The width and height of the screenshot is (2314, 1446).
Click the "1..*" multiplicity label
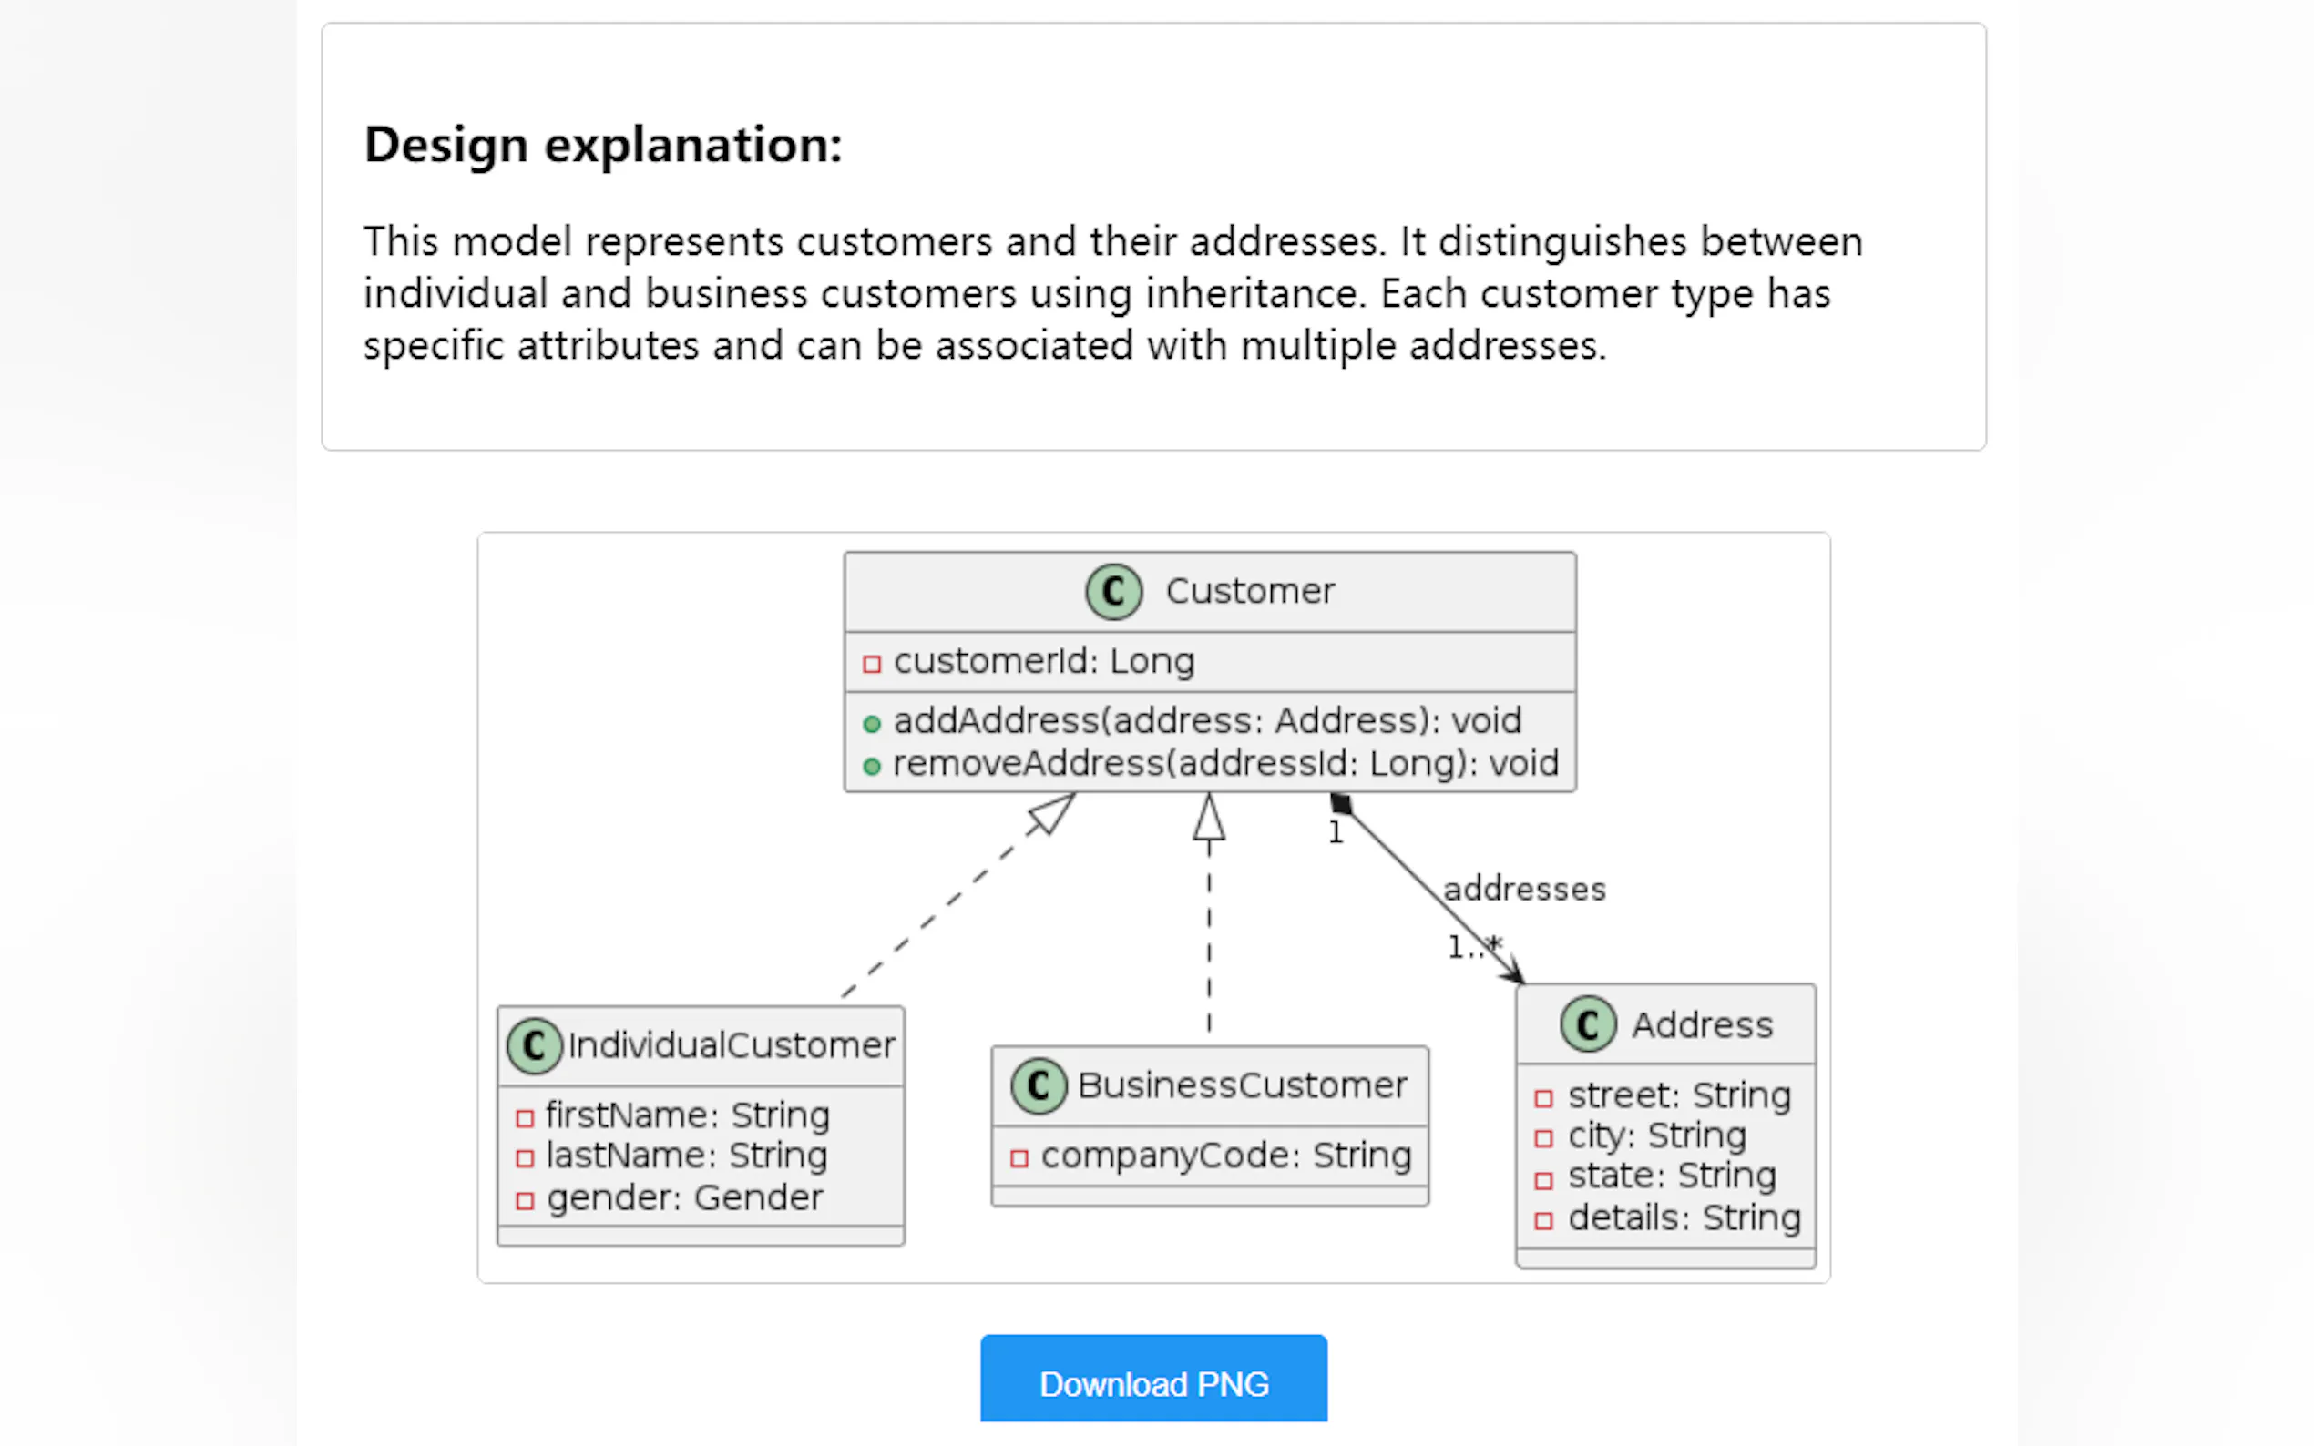[x=1473, y=947]
